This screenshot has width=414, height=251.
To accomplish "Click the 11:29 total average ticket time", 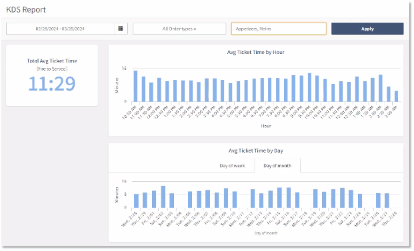I will pyautogui.click(x=52, y=84).
